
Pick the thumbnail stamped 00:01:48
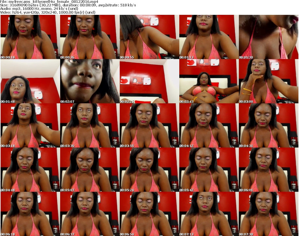(30, 81)
